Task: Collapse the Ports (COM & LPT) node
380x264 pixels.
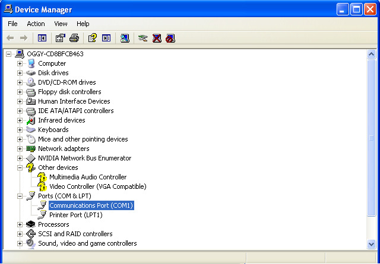Action: 20,196
